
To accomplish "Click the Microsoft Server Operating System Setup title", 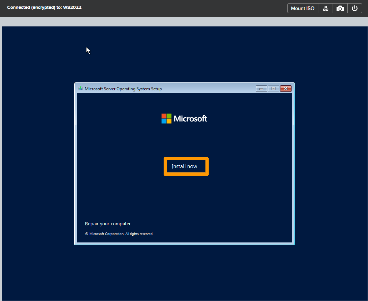I will pyautogui.click(x=123, y=89).
